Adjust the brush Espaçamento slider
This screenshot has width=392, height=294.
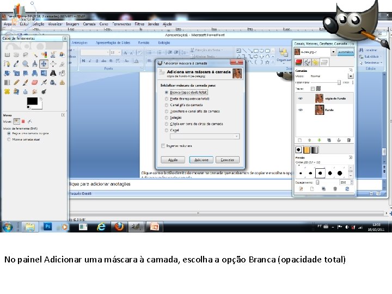coord(317,182)
